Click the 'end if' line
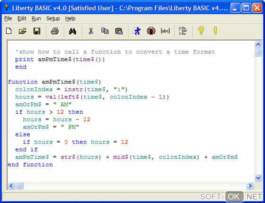265x203 pixels. [x=26, y=149]
